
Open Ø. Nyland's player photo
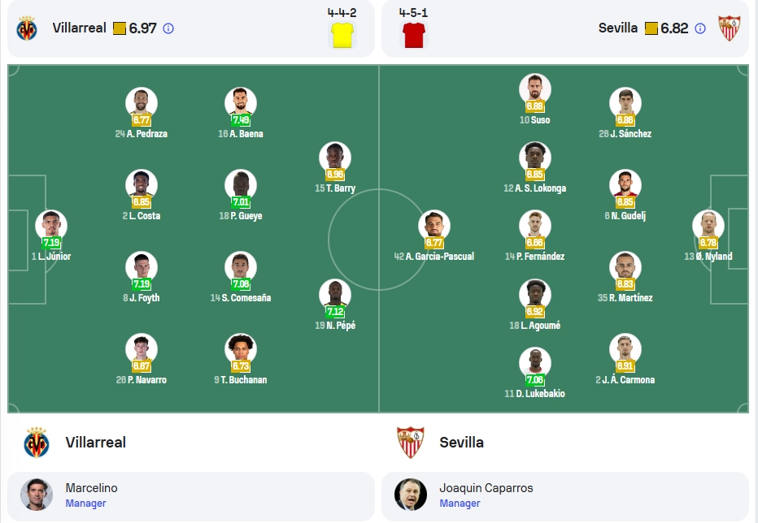(x=708, y=226)
